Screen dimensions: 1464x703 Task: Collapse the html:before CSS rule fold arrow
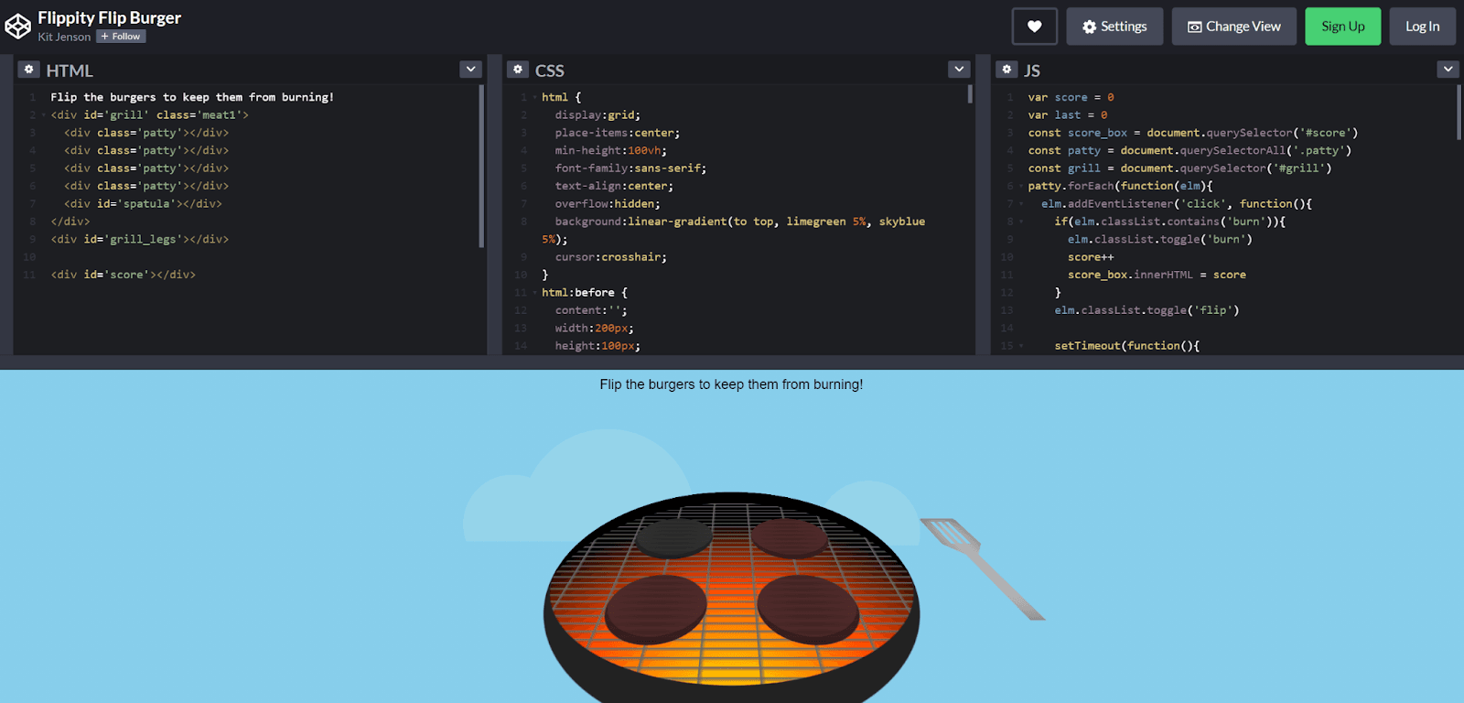[534, 293]
